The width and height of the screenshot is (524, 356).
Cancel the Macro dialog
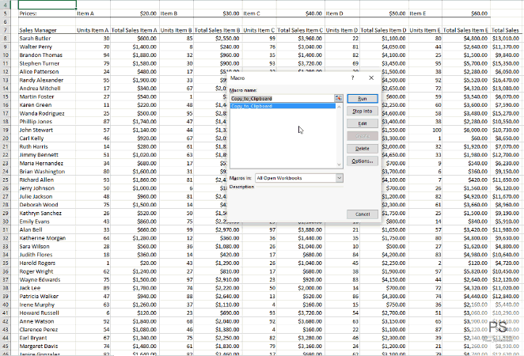pyautogui.click(x=362, y=214)
